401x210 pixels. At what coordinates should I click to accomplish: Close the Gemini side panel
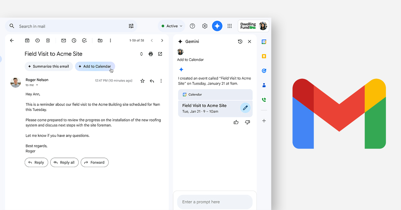point(249,41)
